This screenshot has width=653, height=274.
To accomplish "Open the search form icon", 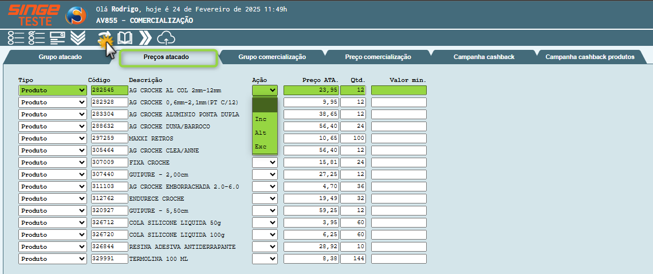I will [x=57, y=38].
